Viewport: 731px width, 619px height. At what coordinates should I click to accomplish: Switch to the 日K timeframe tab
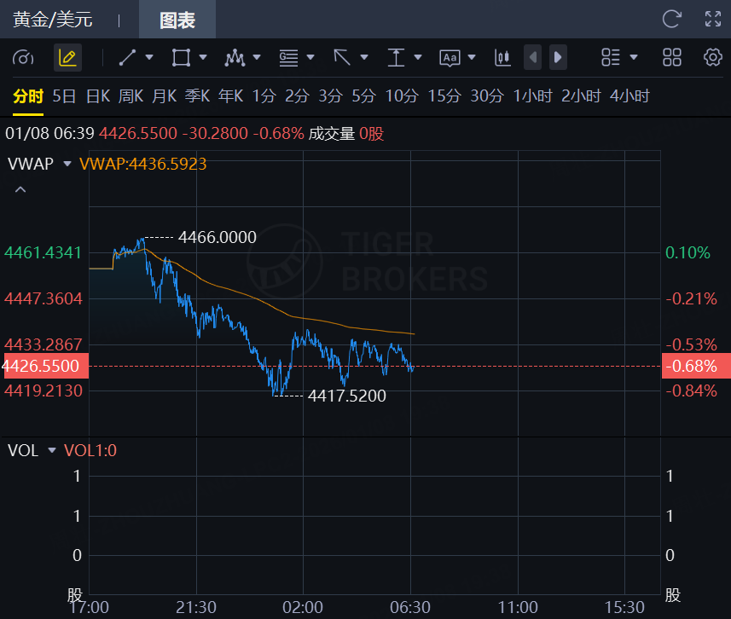[x=98, y=95]
